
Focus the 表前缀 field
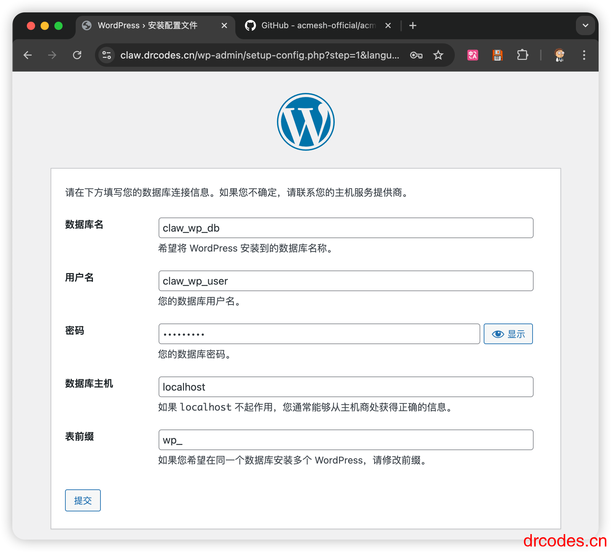[346, 440]
